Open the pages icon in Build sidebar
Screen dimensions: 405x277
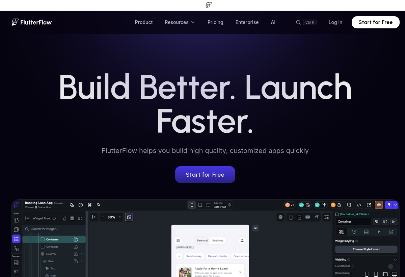pos(16,230)
